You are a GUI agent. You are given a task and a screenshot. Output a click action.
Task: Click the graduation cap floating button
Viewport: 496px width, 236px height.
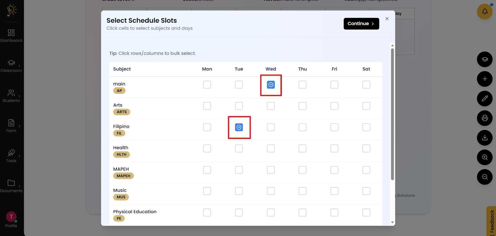point(485,59)
